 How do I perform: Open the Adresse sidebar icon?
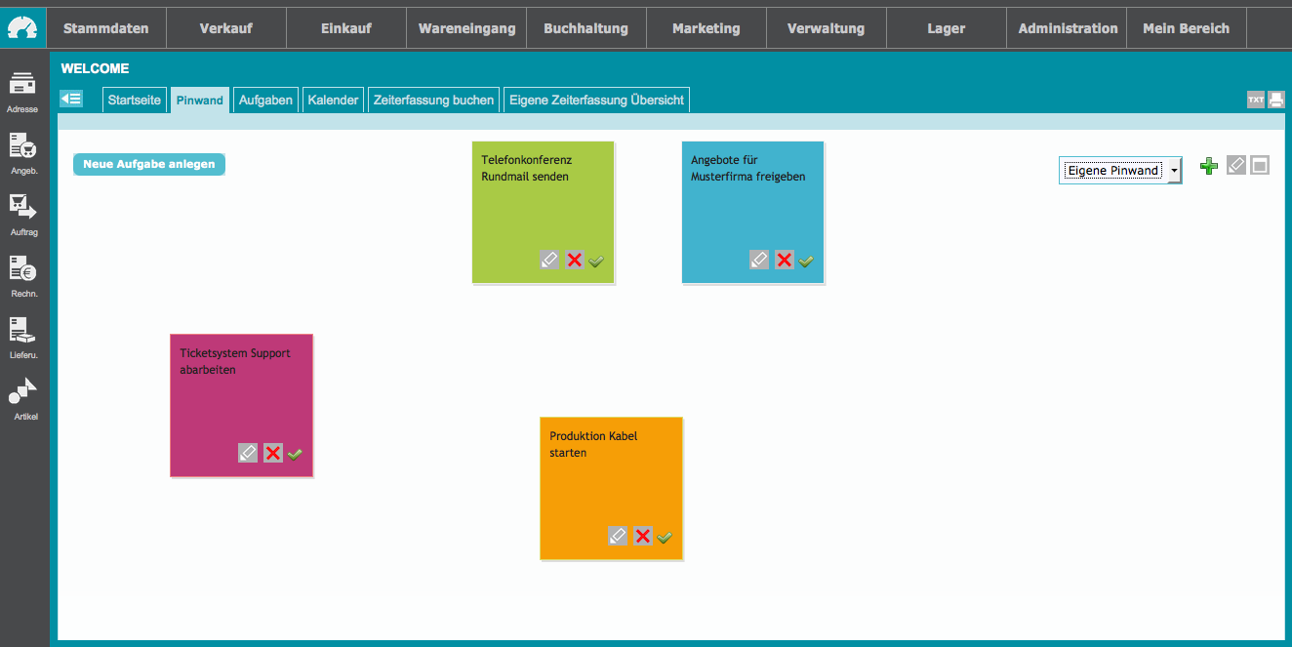coord(22,86)
